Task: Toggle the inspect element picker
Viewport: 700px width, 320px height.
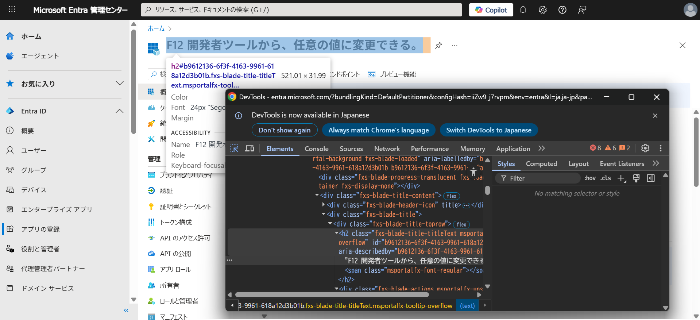Action: (234, 149)
